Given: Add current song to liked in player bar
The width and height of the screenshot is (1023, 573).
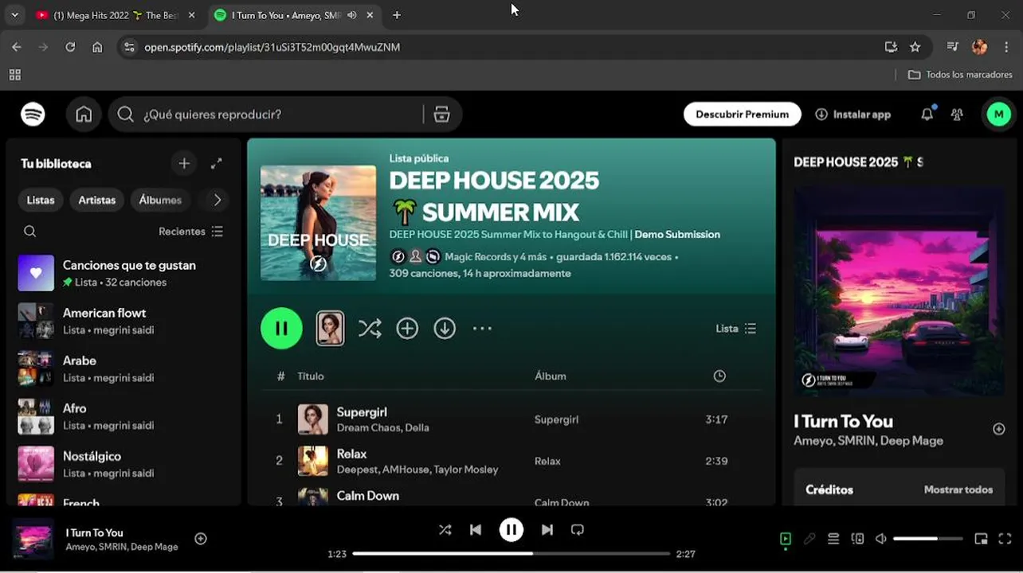Looking at the screenshot, I should [201, 539].
